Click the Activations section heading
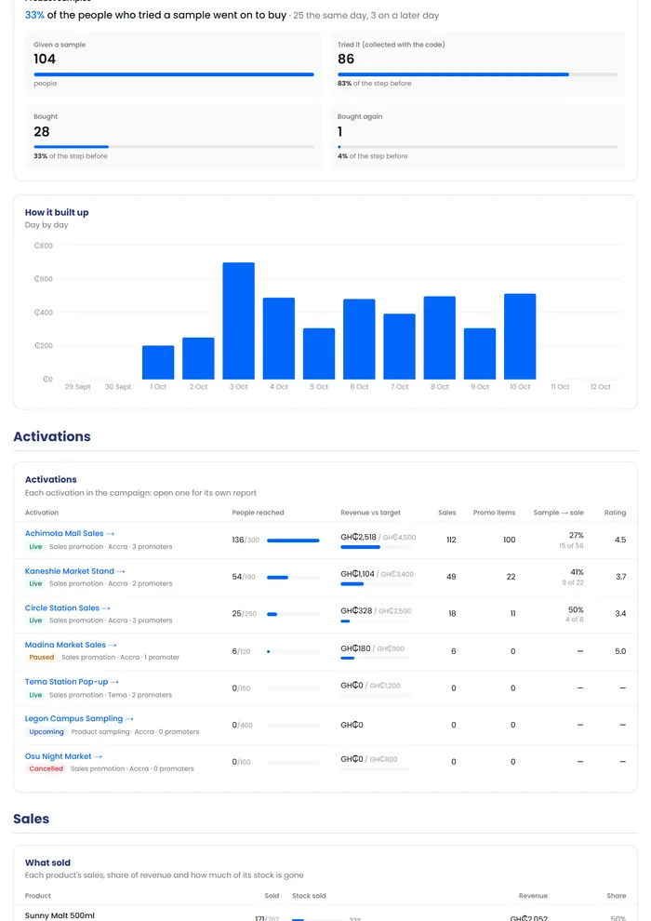 52,436
